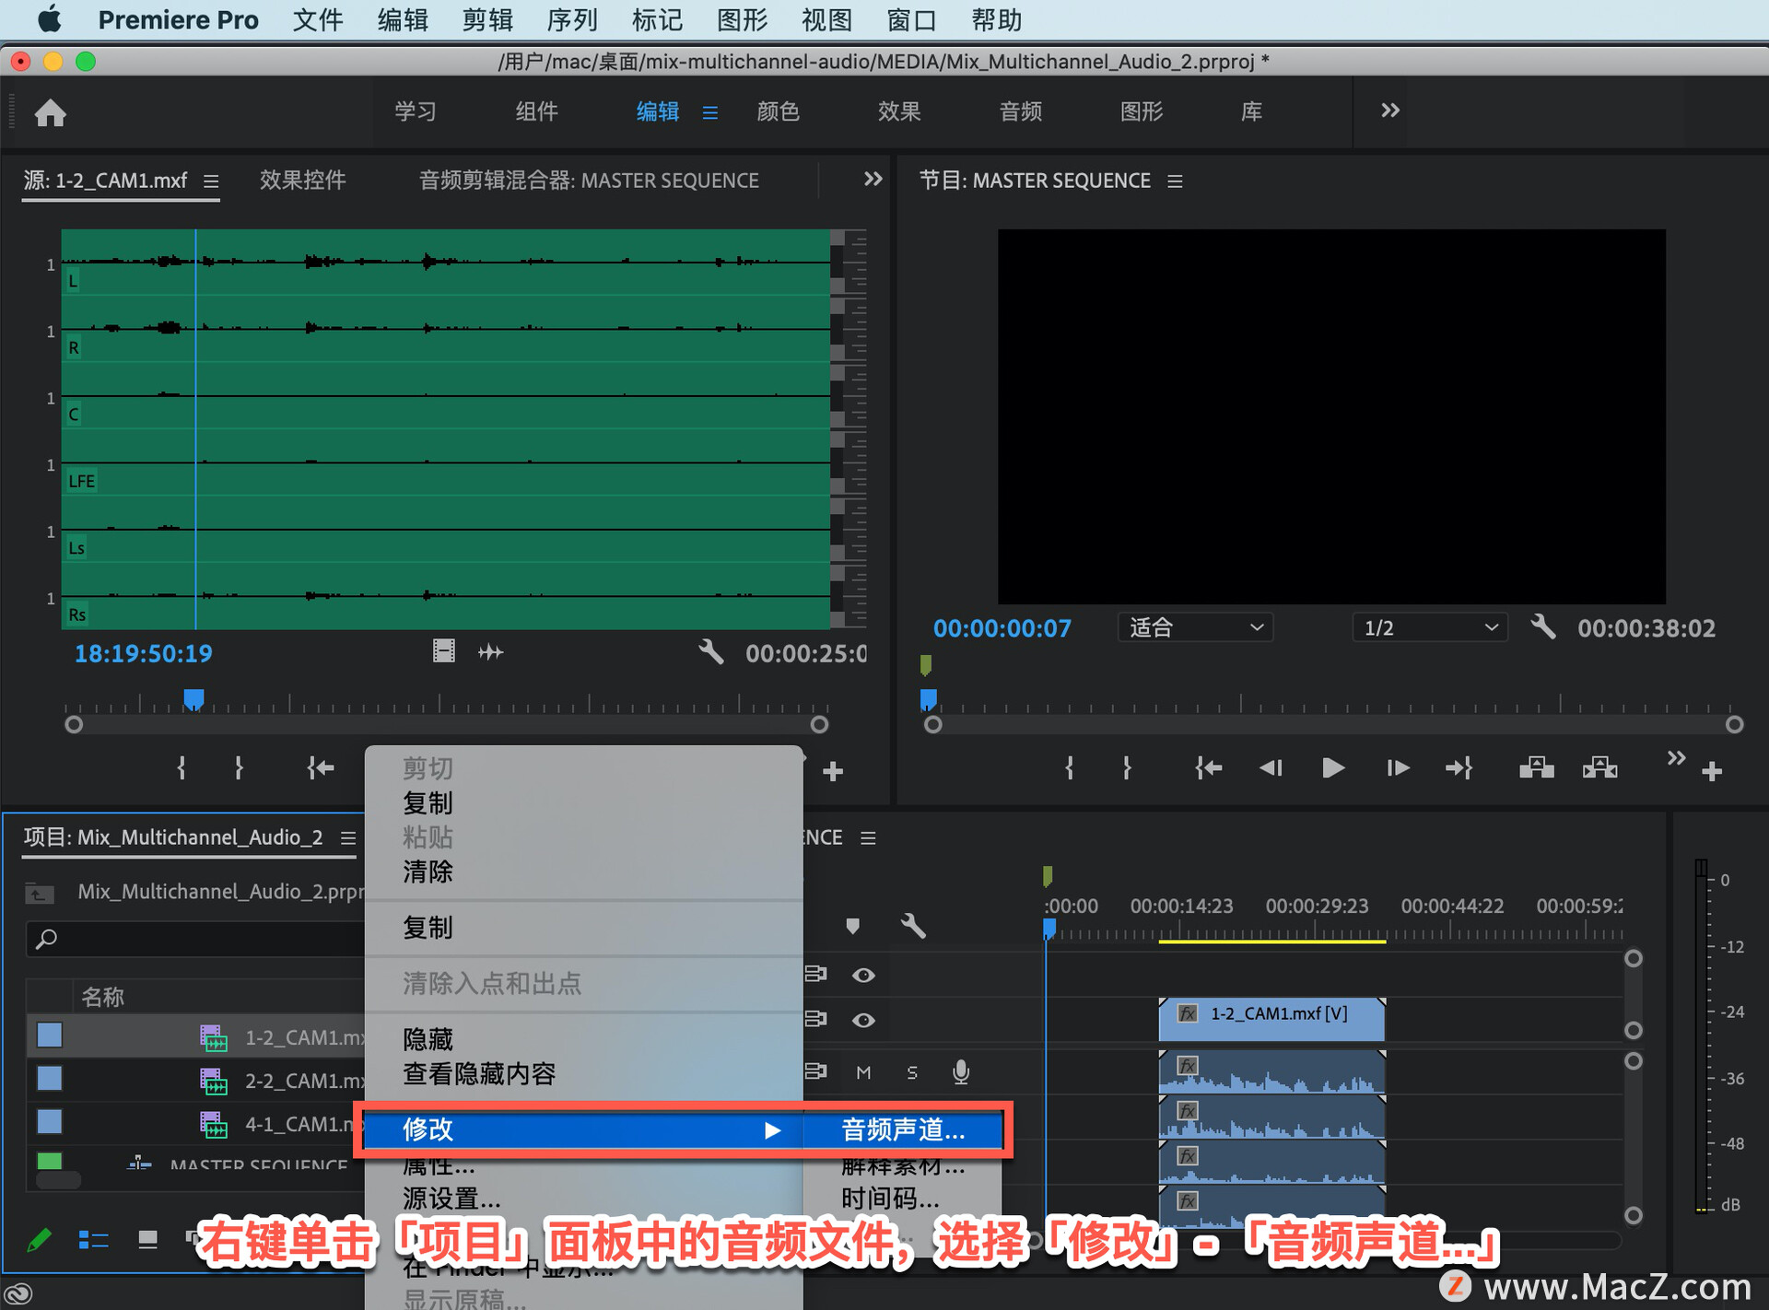The image size is (1769, 1310).
Task: Switch to 颜色 workspace
Action: click(x=779, y=111)
